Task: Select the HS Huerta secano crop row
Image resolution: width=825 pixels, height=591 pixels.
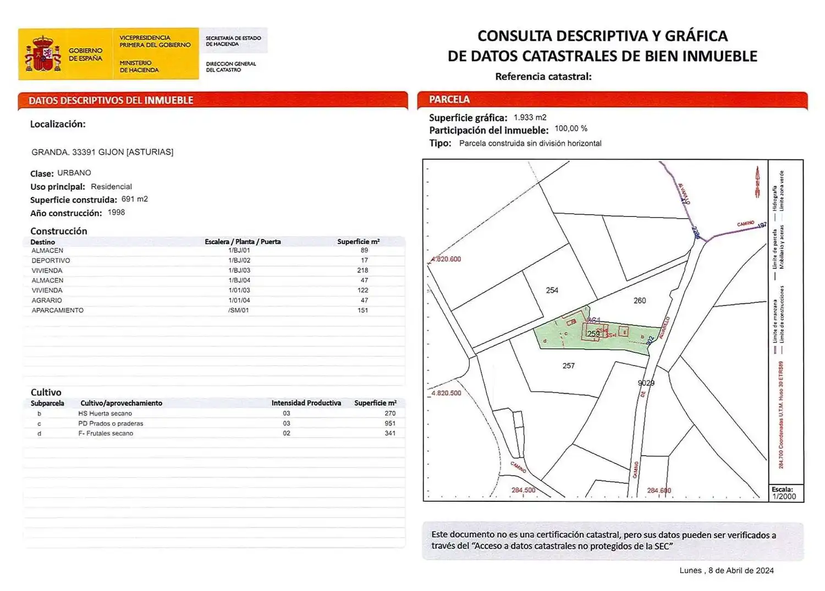Action: tap(215, 413)
